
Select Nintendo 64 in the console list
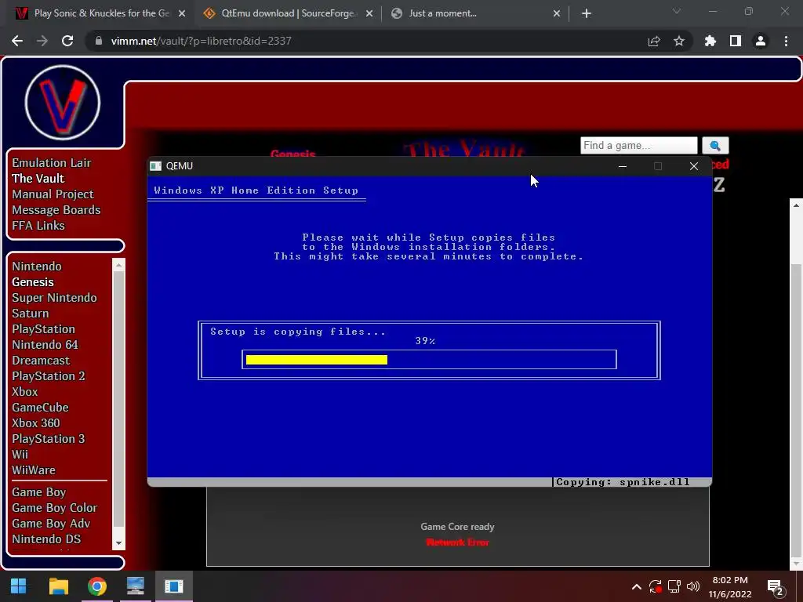point(45,345)
